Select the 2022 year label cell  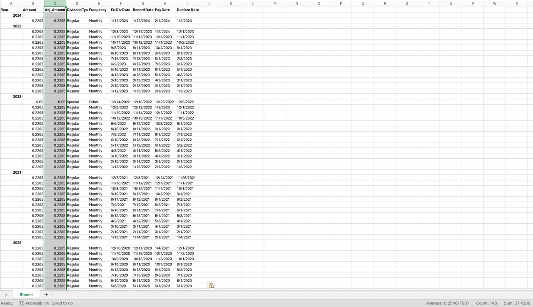11,97
